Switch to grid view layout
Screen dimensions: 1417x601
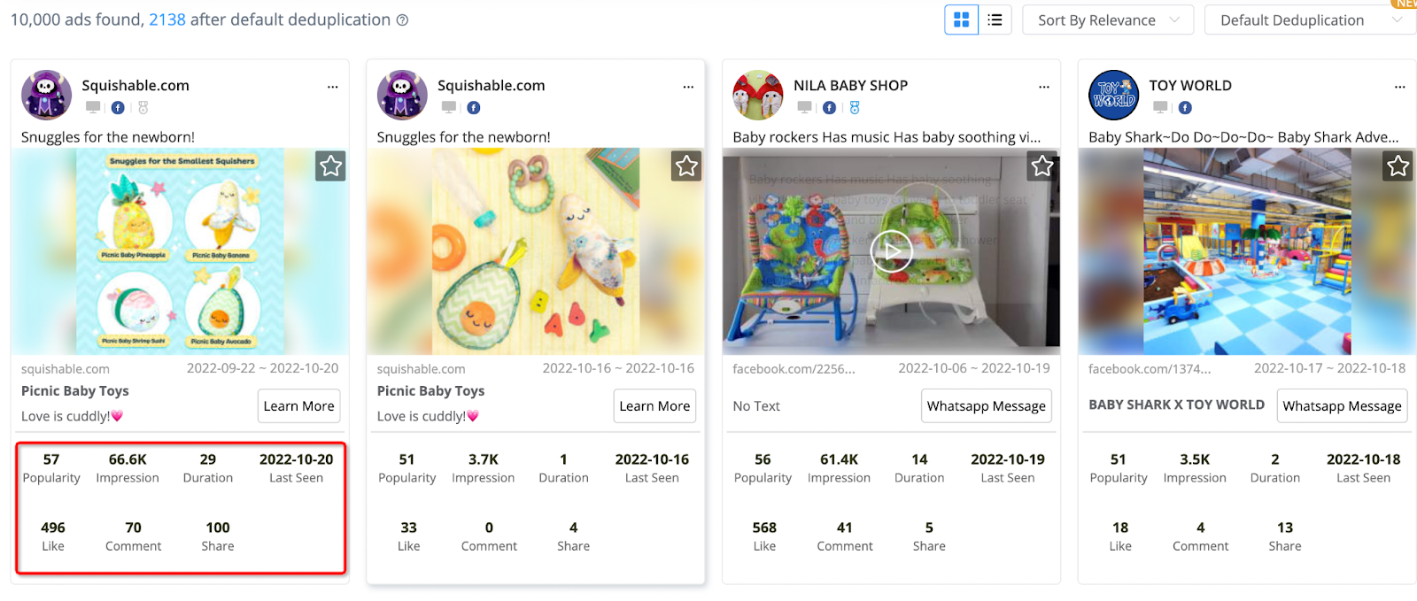click(x=961, y=19)
